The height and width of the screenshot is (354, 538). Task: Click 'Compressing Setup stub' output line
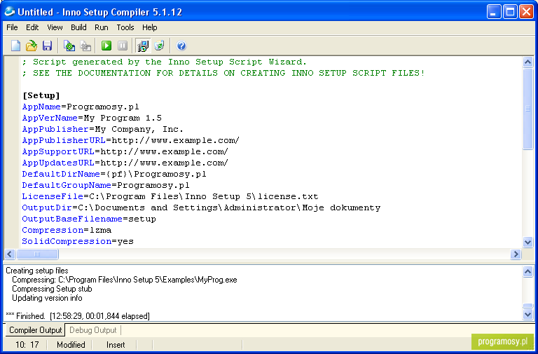click(52, 289)
